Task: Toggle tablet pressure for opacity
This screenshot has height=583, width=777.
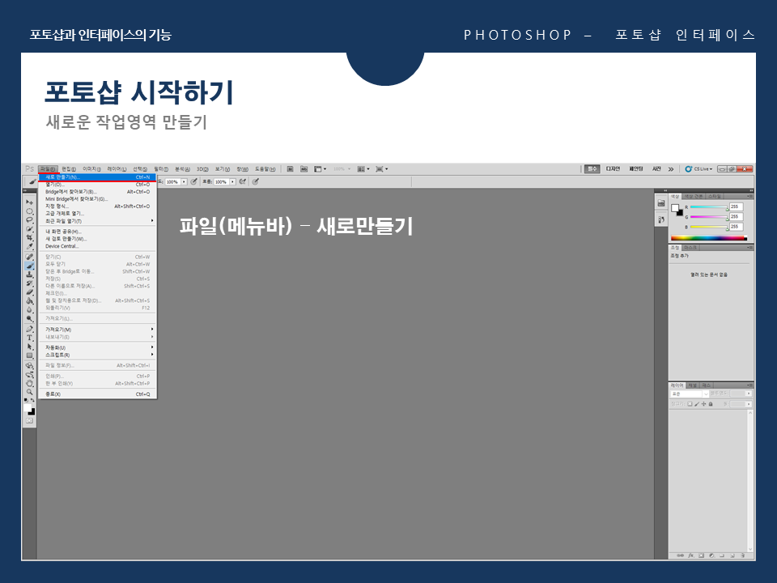Action: 193,181
